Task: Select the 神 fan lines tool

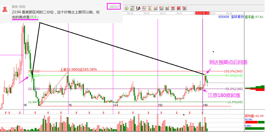Action: [173, 8]
